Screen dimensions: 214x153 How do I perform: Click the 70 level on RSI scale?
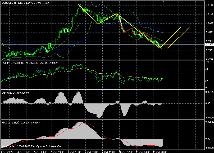207,69
